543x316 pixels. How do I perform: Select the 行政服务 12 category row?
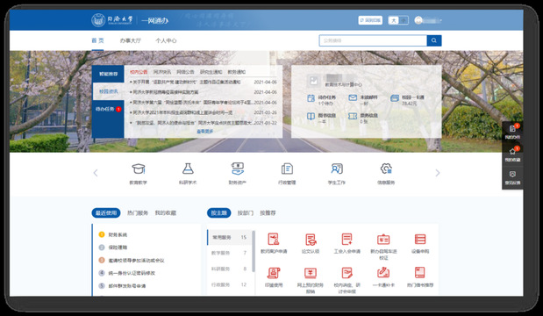click(x=230, y=284)
